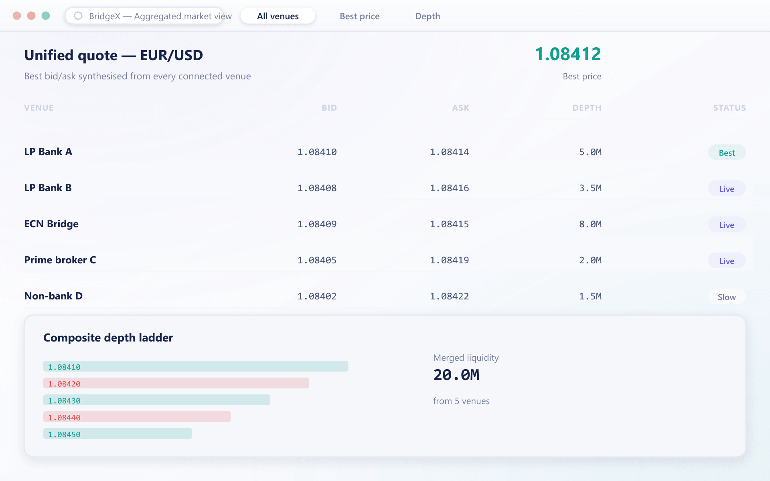Click LP Bank A bid 1.08410

317,152
